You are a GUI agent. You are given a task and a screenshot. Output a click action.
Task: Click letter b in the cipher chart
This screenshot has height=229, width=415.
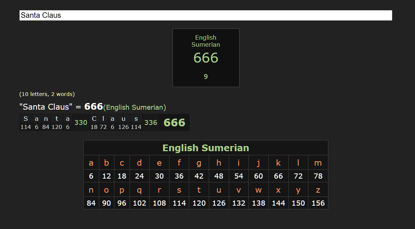(x=106, y=162)
